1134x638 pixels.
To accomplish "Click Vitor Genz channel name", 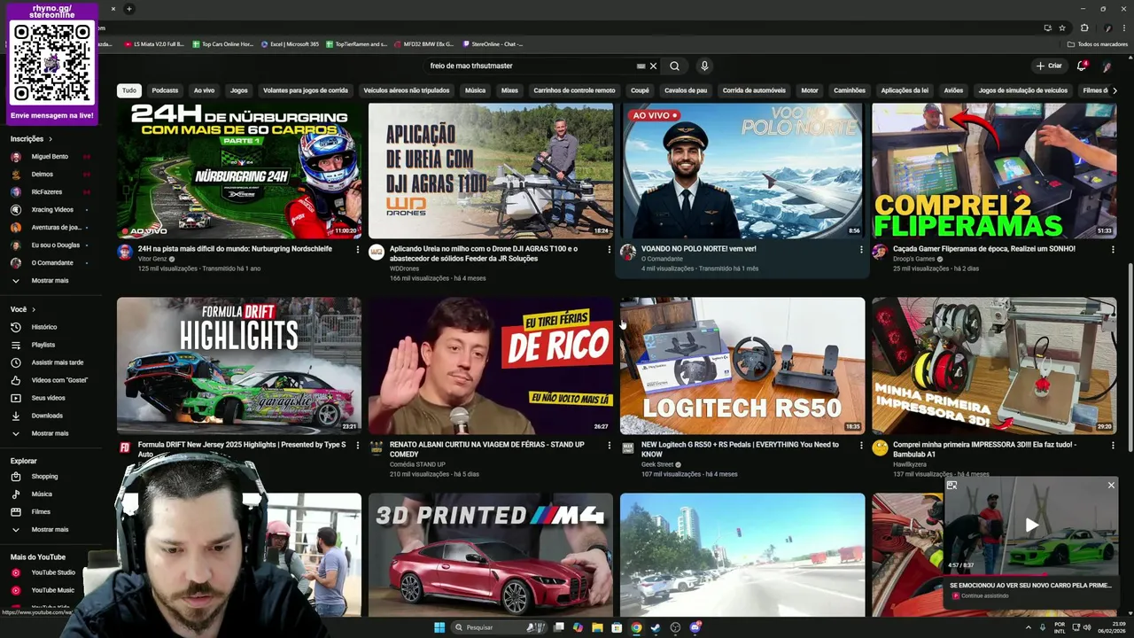I will [x=151, y=259].
